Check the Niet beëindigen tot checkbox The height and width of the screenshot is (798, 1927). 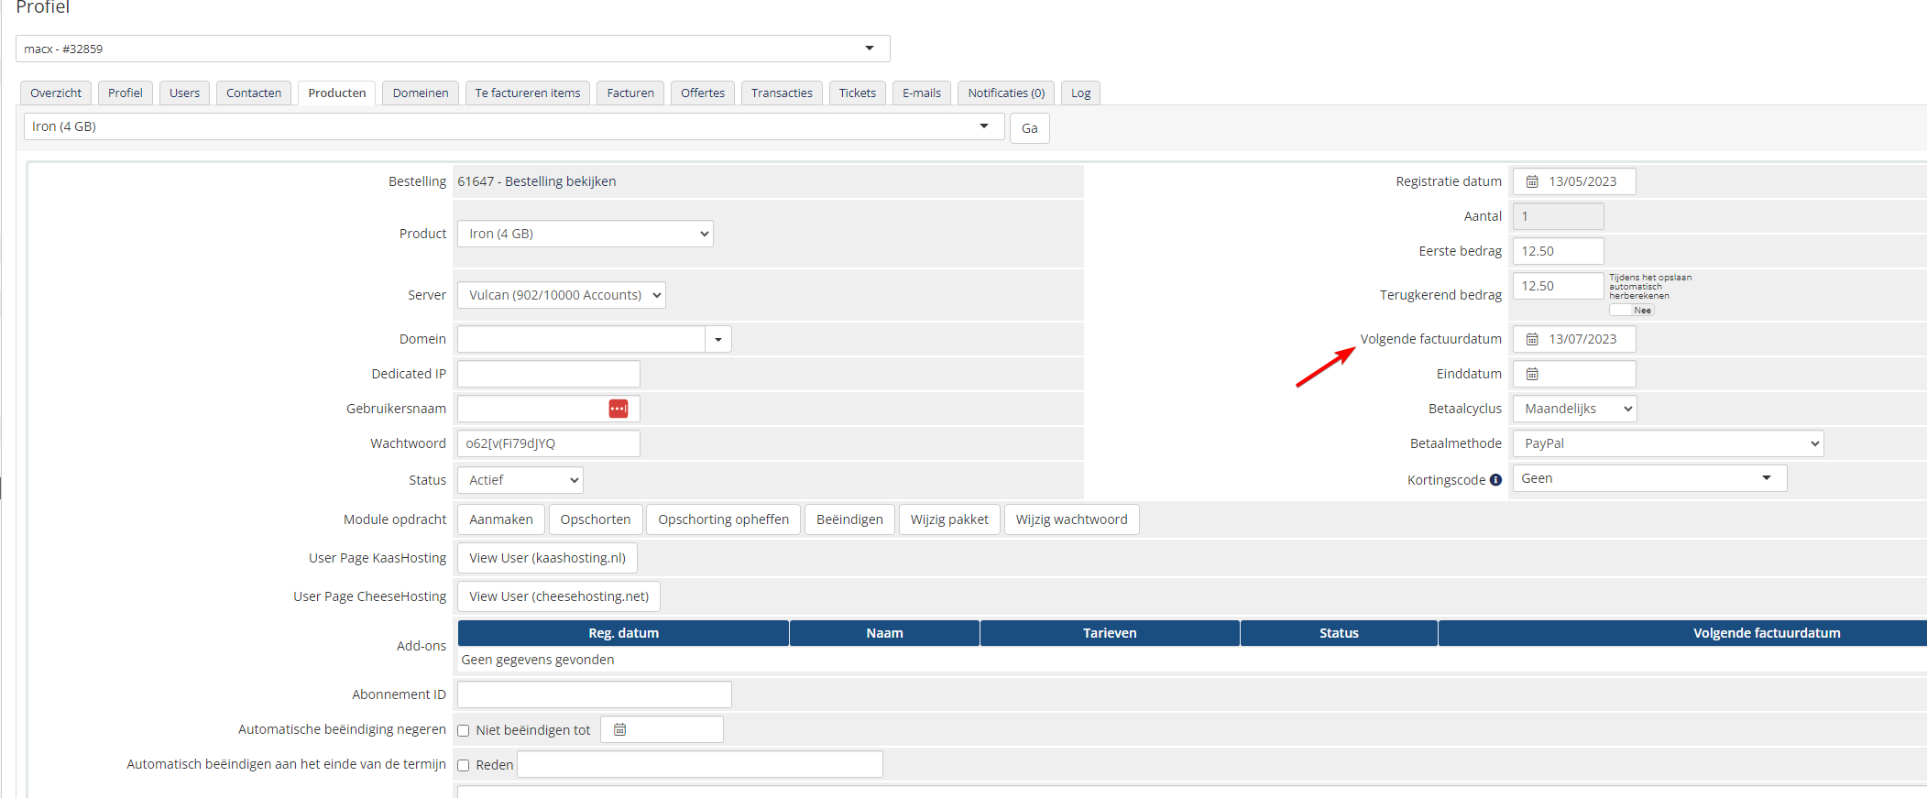(464, 730)
